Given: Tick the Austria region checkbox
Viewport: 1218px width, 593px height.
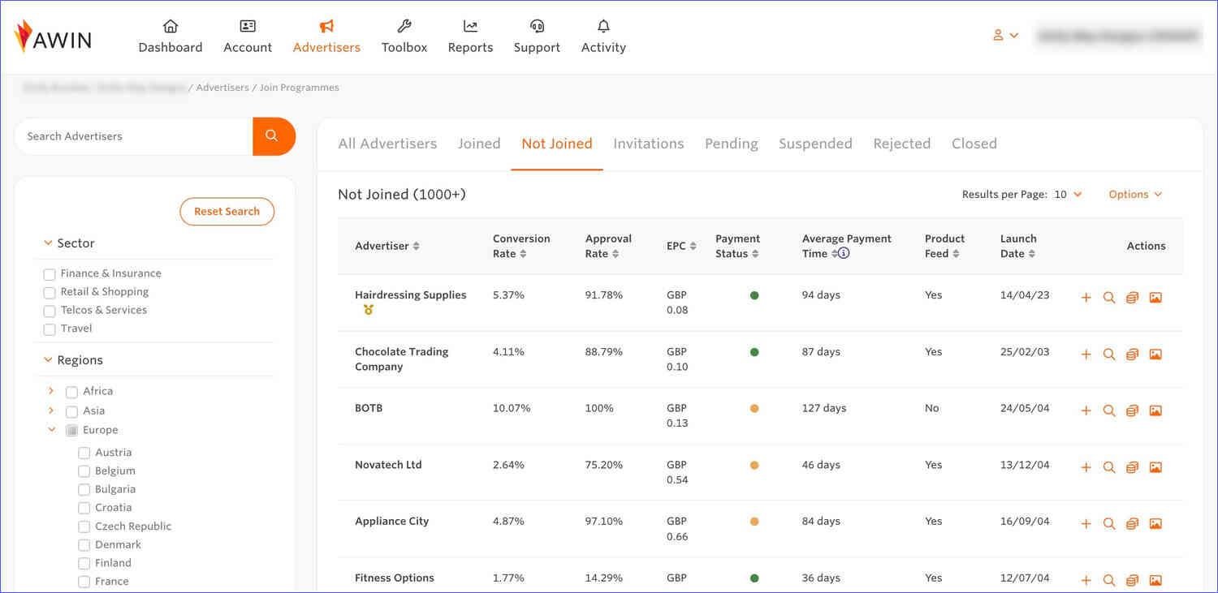Looking at the screenshot, I should [84, 452].
